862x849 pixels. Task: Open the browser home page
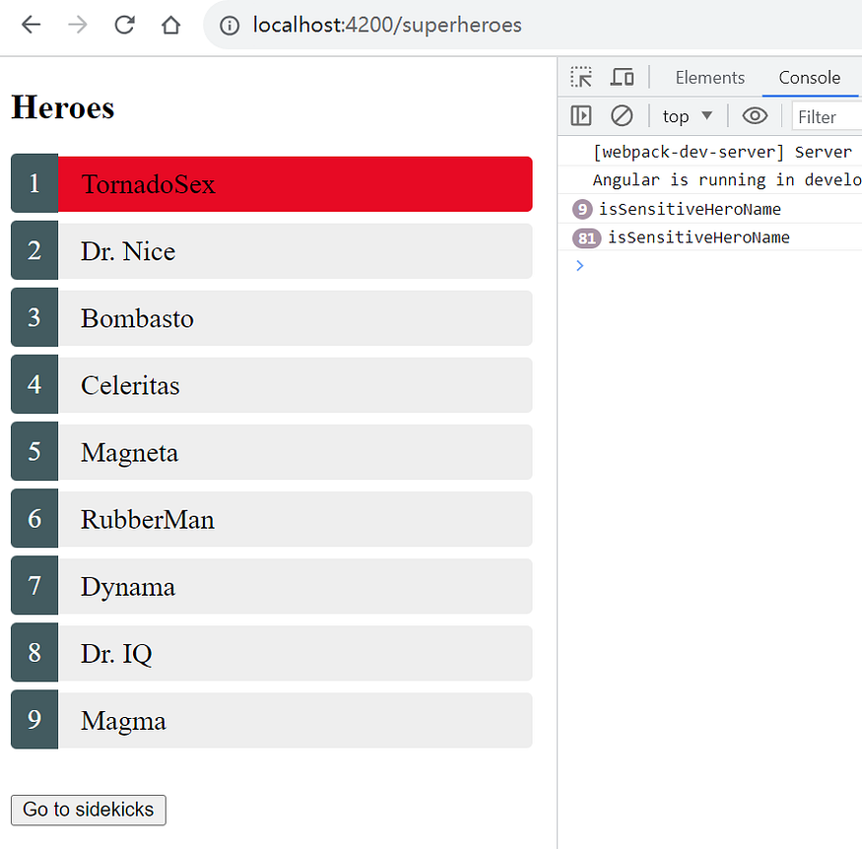point(171,25)
